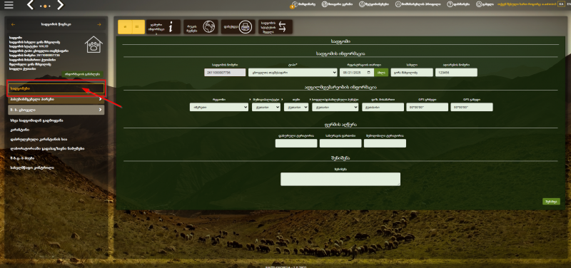This screenshot has width=571, height=268.
Task: Open the calendar picker icon in the date field
Action: 370,73
